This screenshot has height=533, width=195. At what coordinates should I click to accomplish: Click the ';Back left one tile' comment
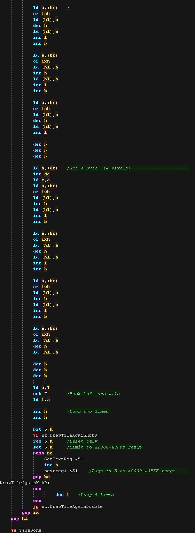pos(93,394)
